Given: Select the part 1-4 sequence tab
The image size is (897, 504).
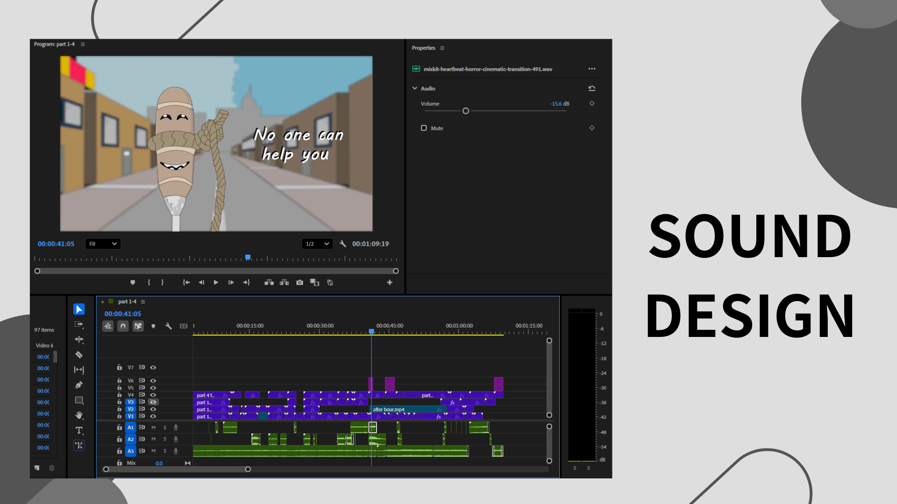Looking at the screenshot, I should pos(127,302).
